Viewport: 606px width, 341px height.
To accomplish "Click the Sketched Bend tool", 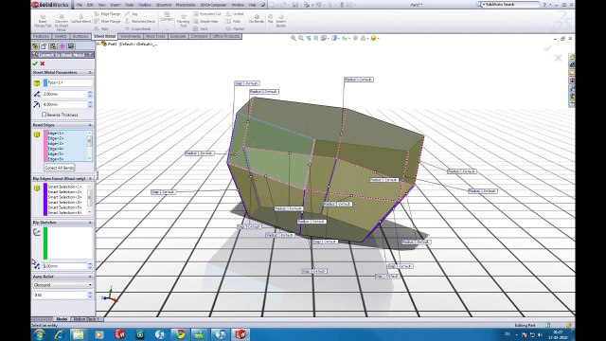I will (x=140, y=21).
